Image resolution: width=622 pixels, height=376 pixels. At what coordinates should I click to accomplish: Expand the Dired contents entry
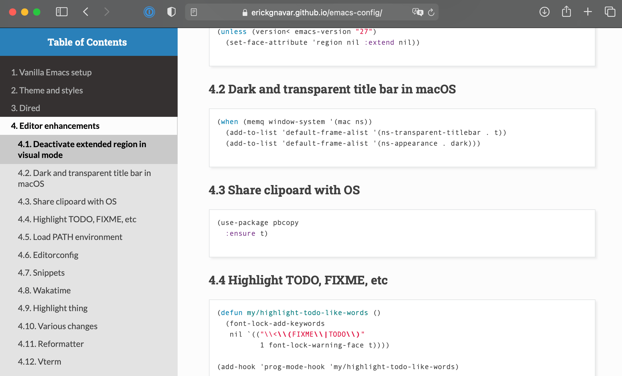click(x=26, y=108)
